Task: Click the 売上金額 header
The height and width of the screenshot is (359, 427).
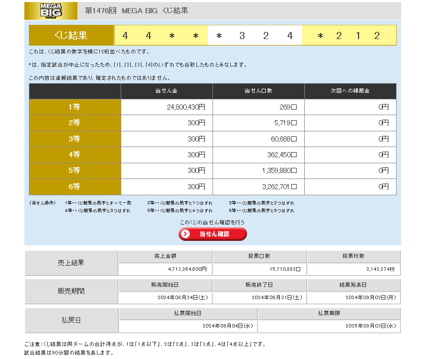Action: point(165,256)
